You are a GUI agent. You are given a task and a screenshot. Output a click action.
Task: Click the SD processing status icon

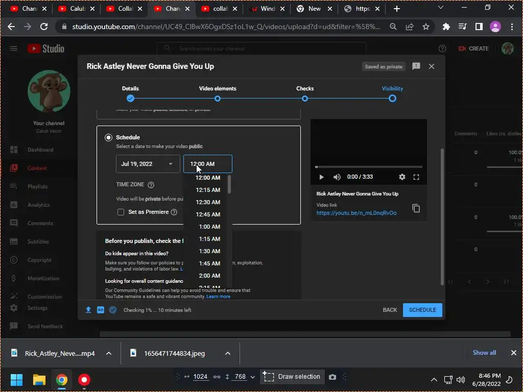[101, 310]
